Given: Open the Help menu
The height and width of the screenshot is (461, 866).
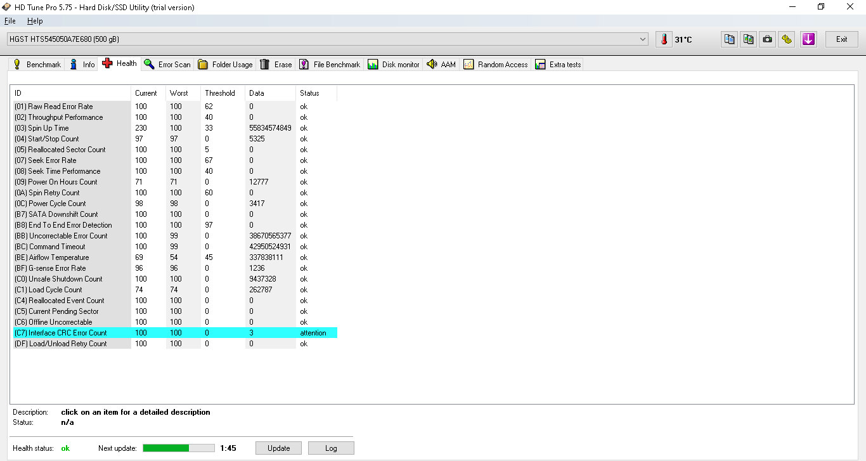Looking at the screenshot, I should click(x=35, y=21).
